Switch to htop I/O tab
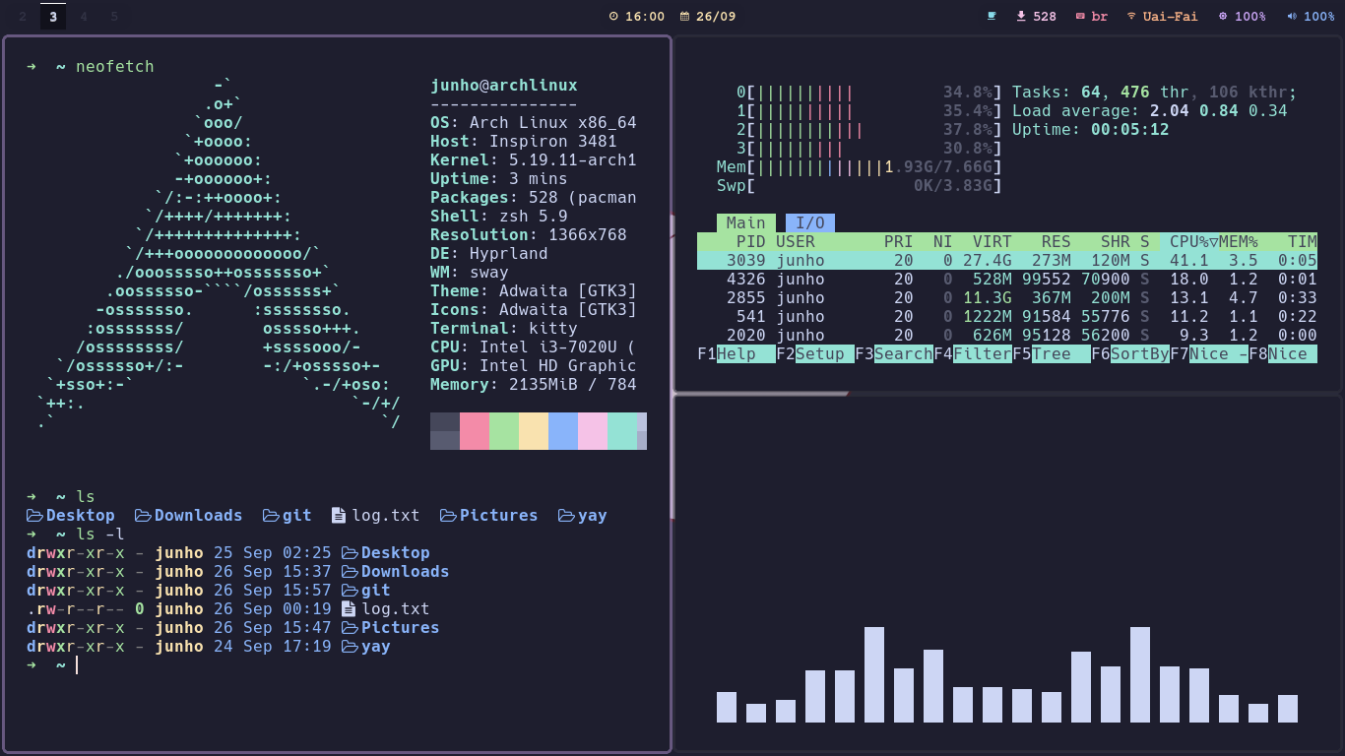Viewport: 1345px width, 756px height. pyautogui.click(x=810, y=222)
